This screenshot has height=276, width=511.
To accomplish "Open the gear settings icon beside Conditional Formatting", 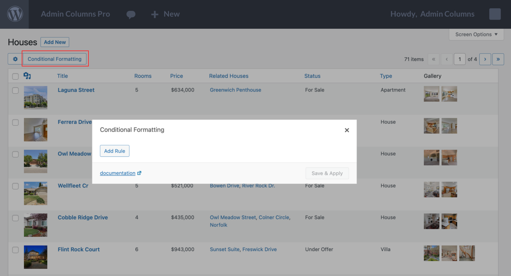I will click(x=15, y=59).
